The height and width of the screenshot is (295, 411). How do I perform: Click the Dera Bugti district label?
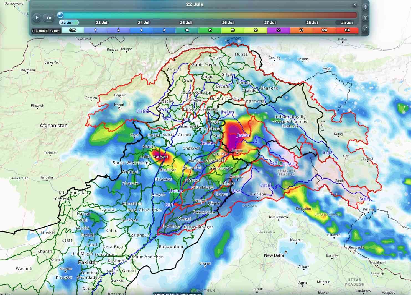coord(114,247)
